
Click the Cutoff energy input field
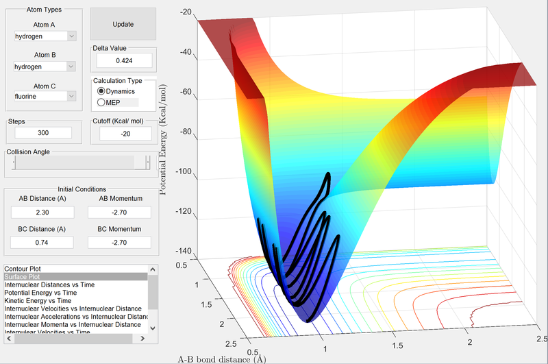pyautogui.click(x=125, y=134)
